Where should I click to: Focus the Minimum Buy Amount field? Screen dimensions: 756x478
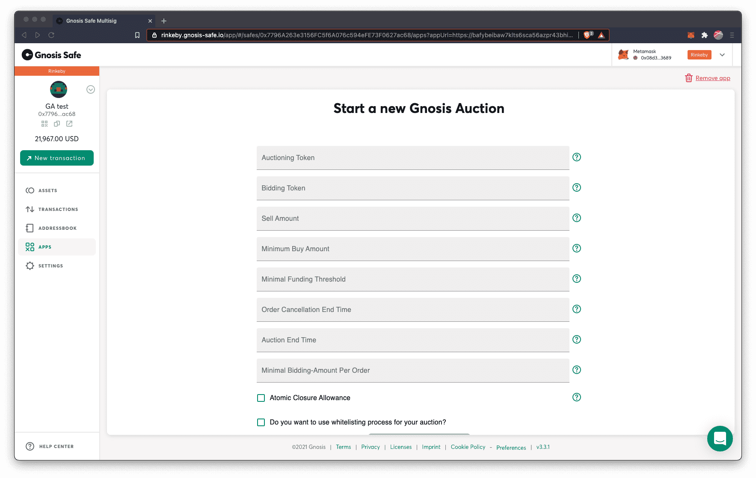point(413,249)
